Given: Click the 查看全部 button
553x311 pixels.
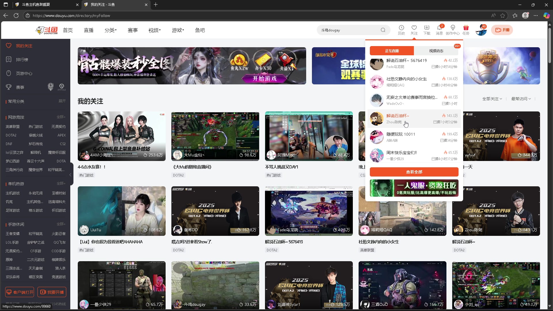Looking at the screenshot, I should [414, 172].
